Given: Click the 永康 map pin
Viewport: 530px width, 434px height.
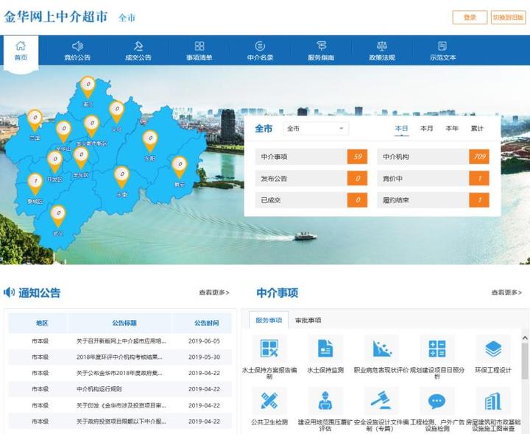Looking at the screenshot, I should click(x=121, y=177).
